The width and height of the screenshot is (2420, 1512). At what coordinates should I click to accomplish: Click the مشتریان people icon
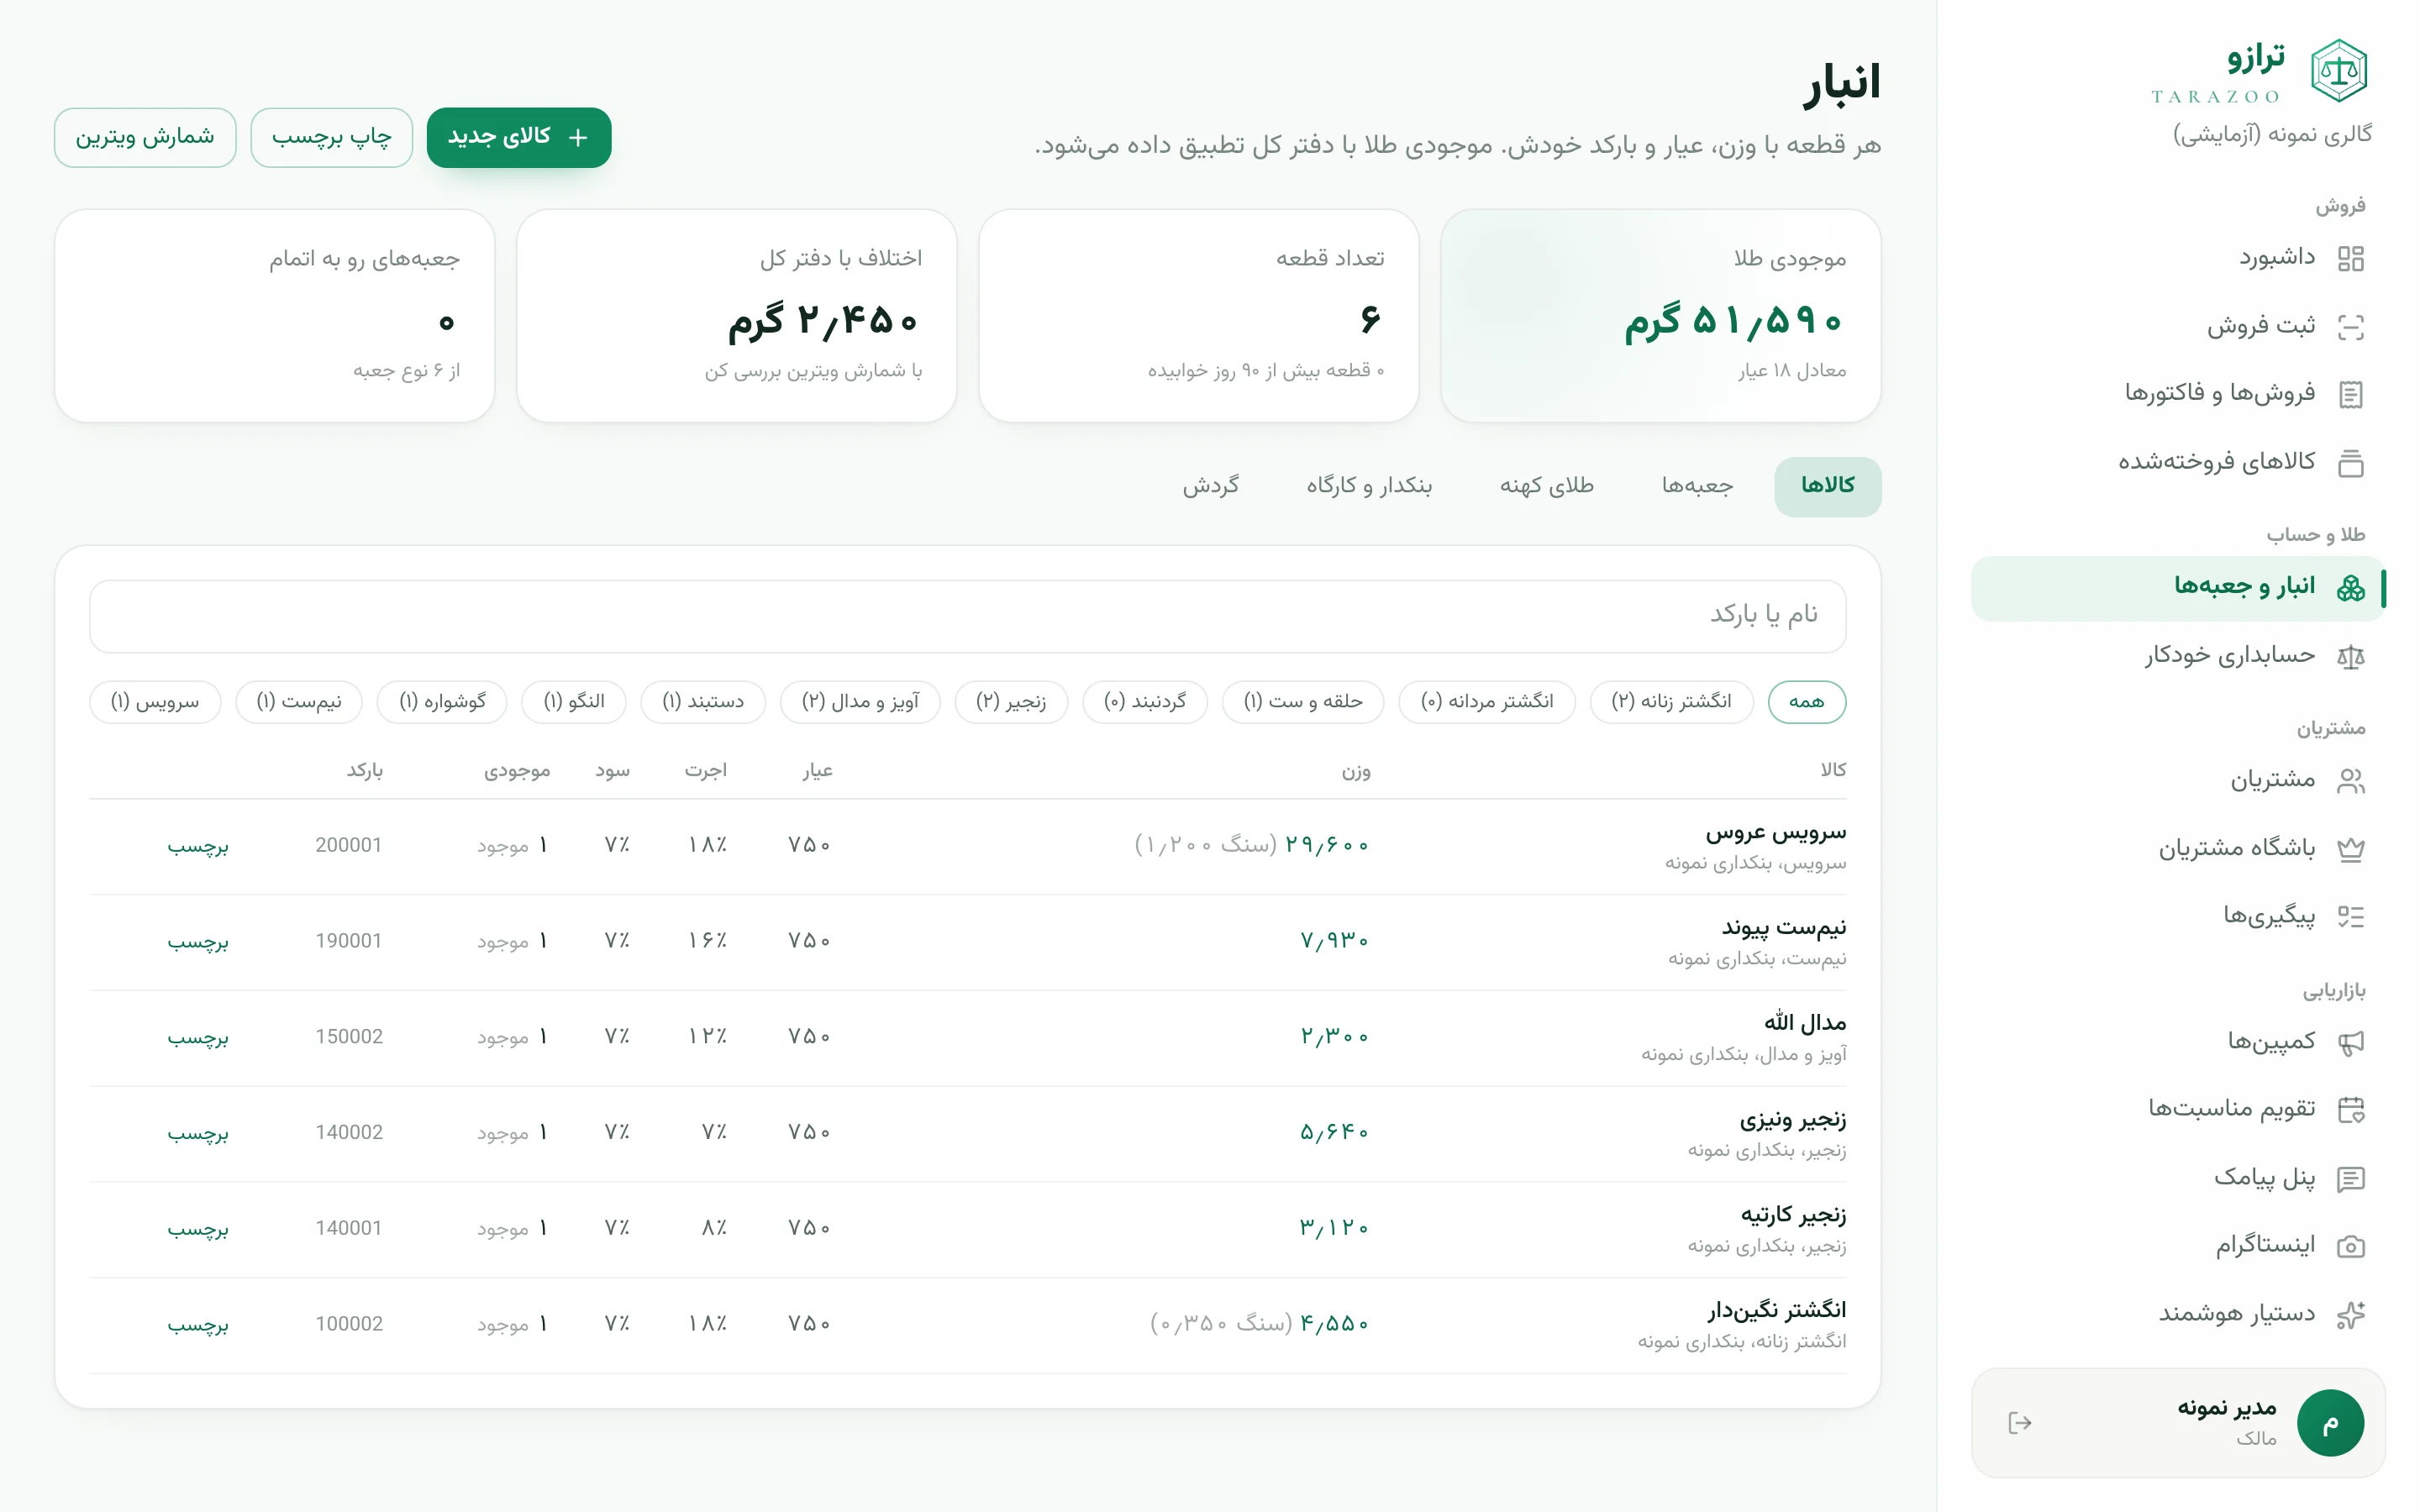coord(2350,781)
